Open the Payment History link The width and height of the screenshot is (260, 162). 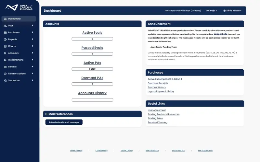(157, 87)
